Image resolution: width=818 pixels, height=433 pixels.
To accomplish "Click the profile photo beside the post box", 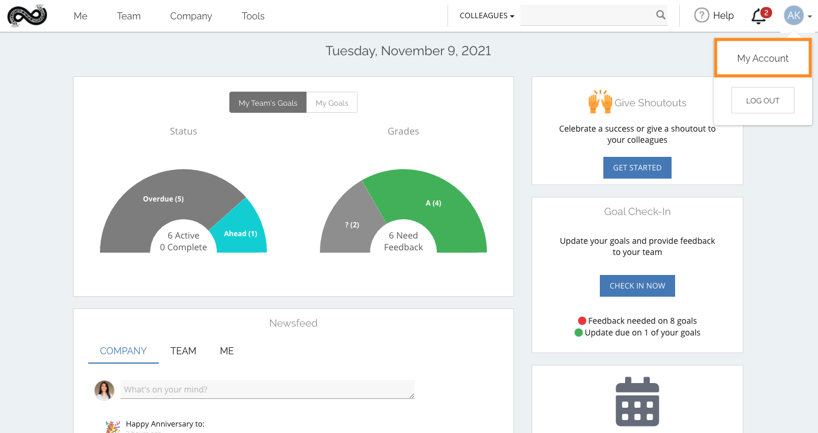I will tap(105, 390).
